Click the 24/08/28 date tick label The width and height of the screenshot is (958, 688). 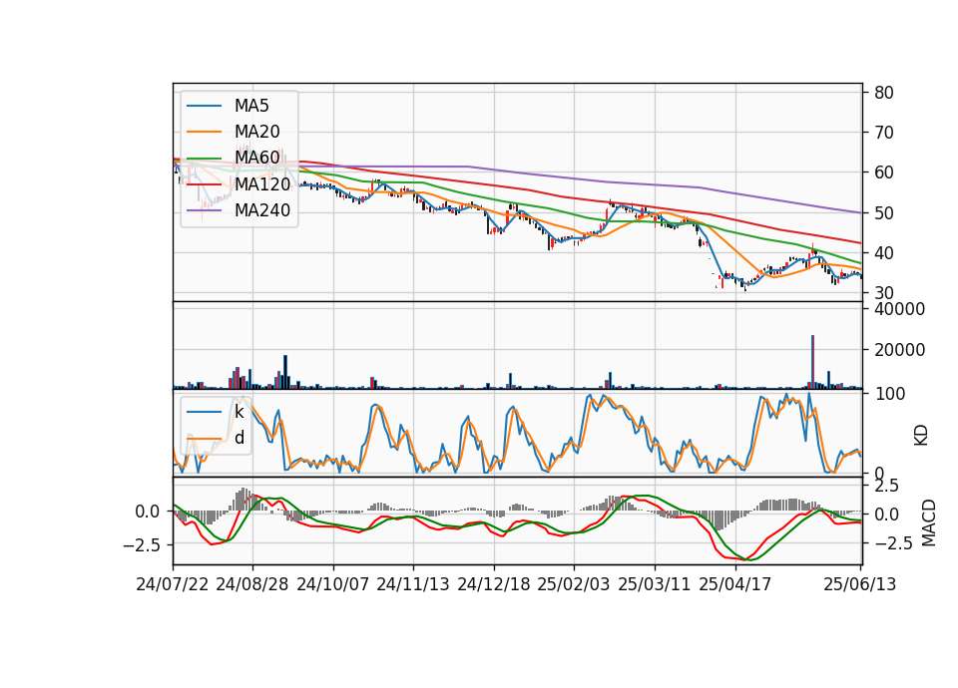tap(252, 584)
